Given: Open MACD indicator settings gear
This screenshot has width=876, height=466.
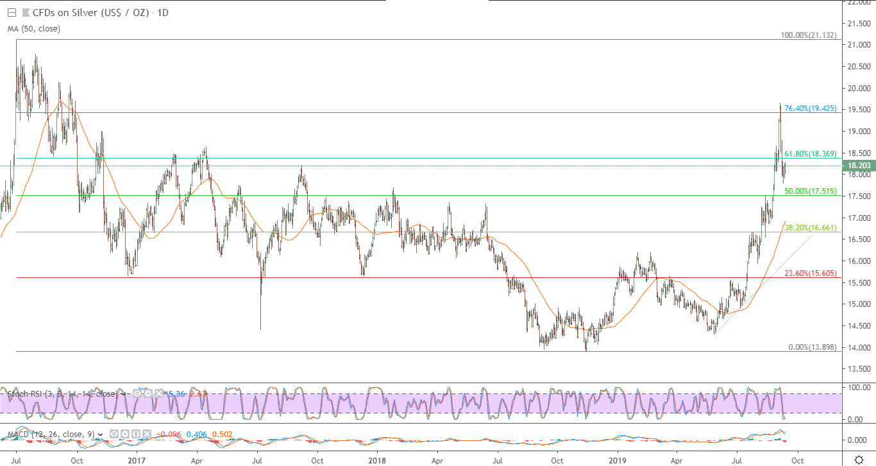Looking at the screenshot, I should pyautogui.click(x=124, y=435).
